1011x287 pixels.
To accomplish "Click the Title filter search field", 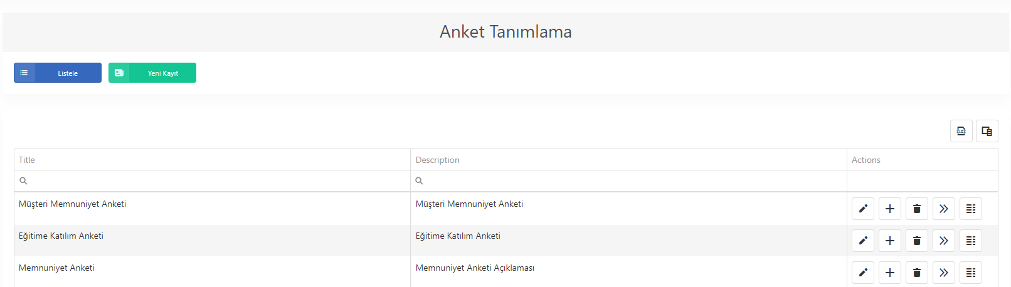I will [x=212, y=181].
